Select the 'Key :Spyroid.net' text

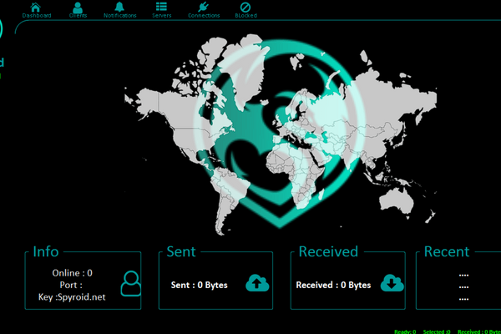72,297
